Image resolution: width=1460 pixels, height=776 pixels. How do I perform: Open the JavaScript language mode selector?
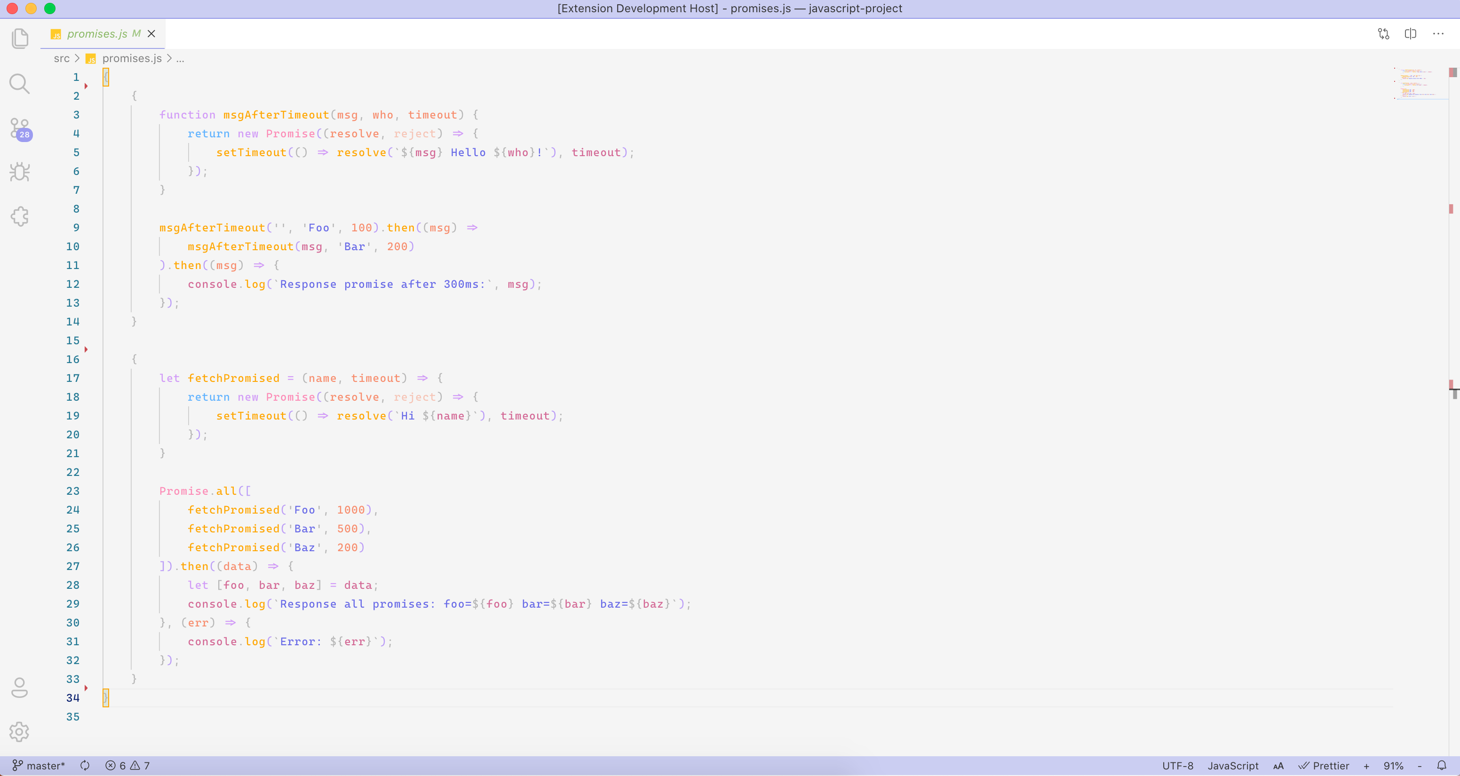(1233, 765)
